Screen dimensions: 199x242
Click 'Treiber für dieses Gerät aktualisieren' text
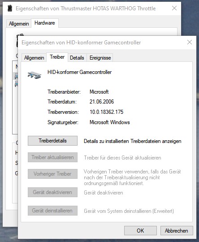point(122,158)
